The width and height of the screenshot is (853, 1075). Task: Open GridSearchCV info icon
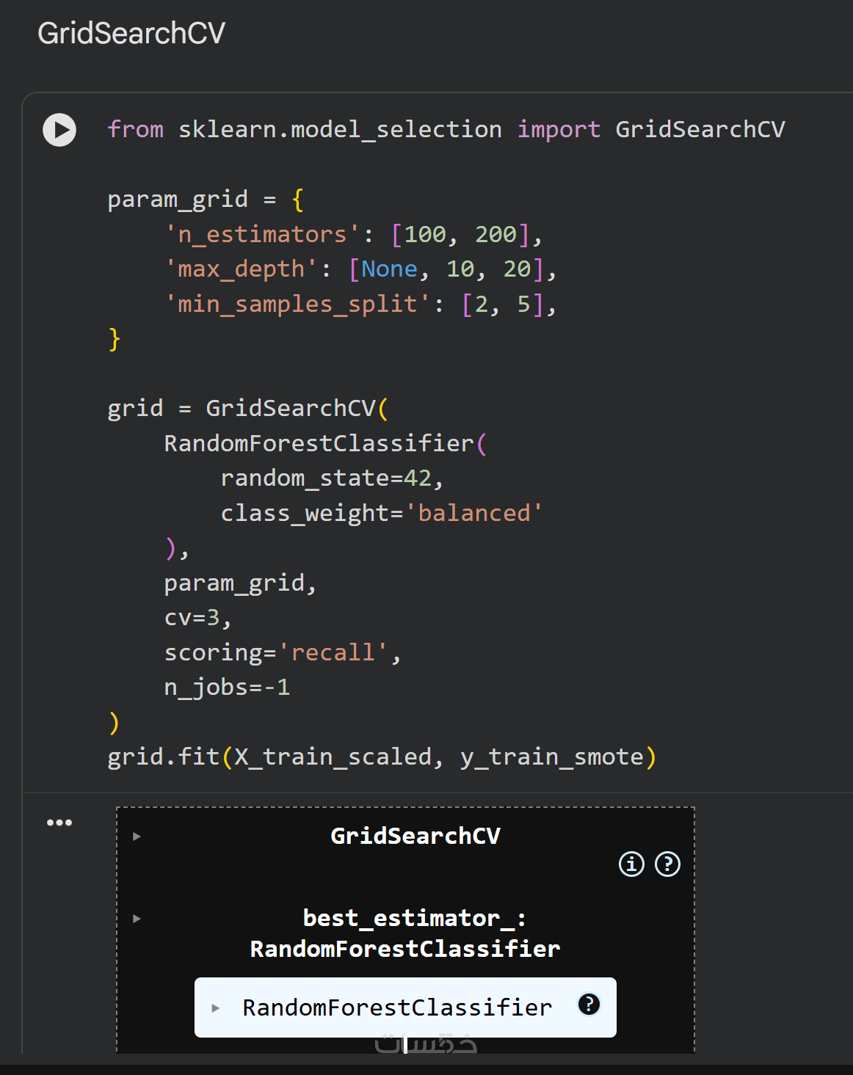(x=631, y=864)
